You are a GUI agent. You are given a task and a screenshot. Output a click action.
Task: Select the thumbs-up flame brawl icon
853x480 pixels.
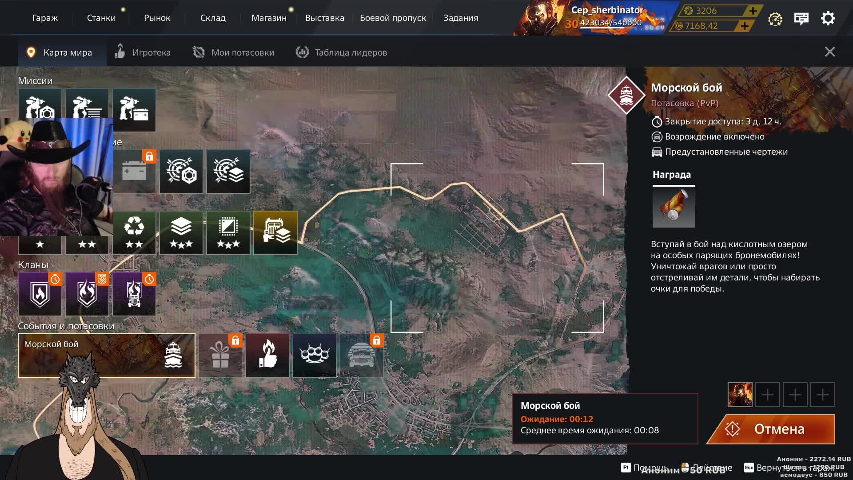click(267, 355)
